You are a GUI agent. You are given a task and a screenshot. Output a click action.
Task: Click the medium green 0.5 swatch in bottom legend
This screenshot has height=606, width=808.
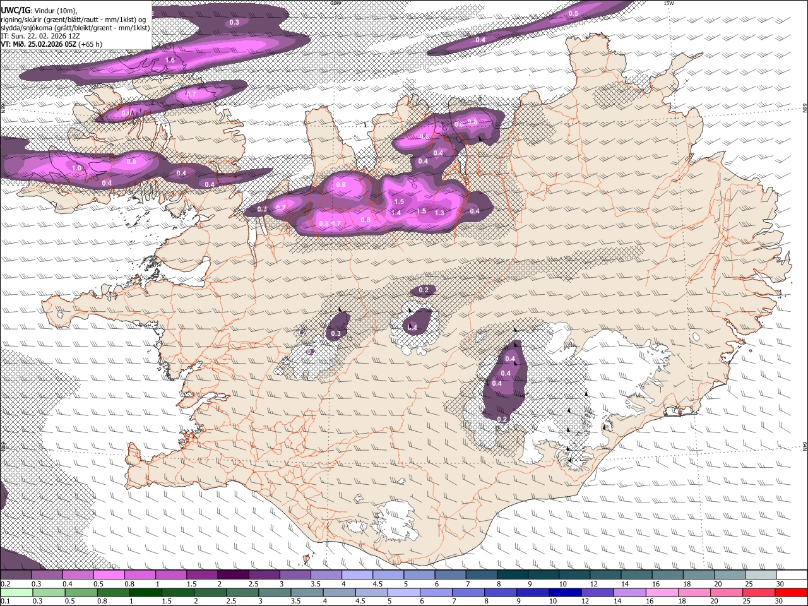tap(81, 592)
